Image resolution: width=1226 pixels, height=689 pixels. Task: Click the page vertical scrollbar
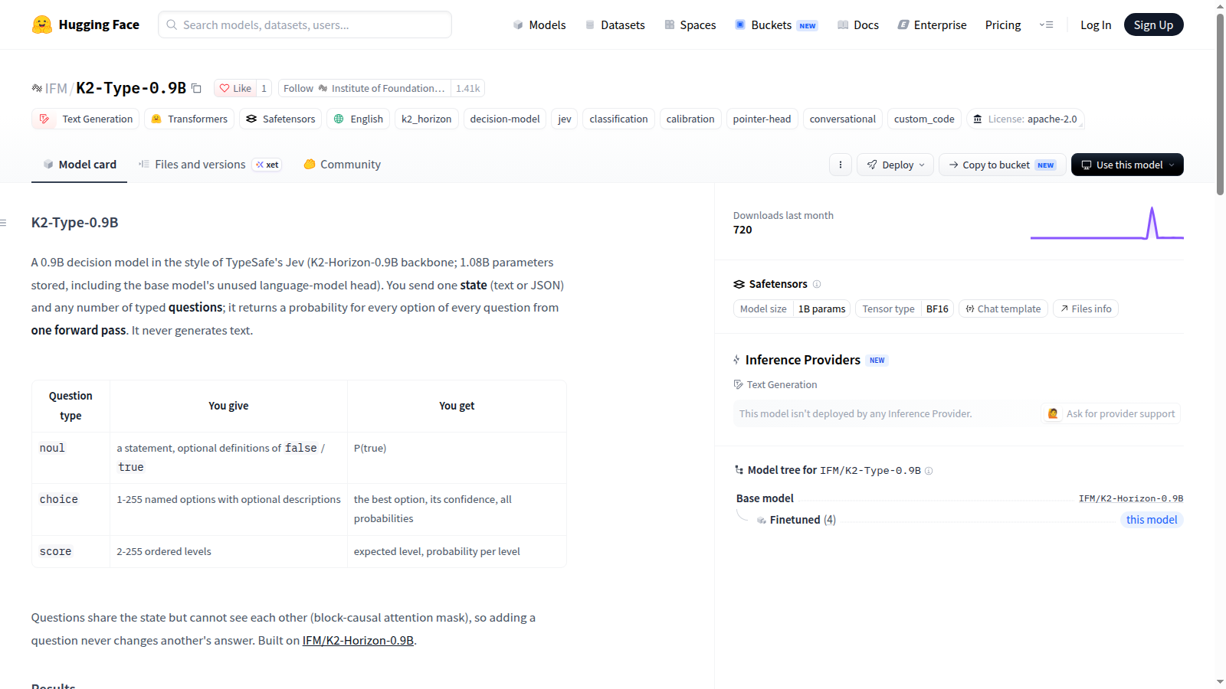tap(1220, 103)
